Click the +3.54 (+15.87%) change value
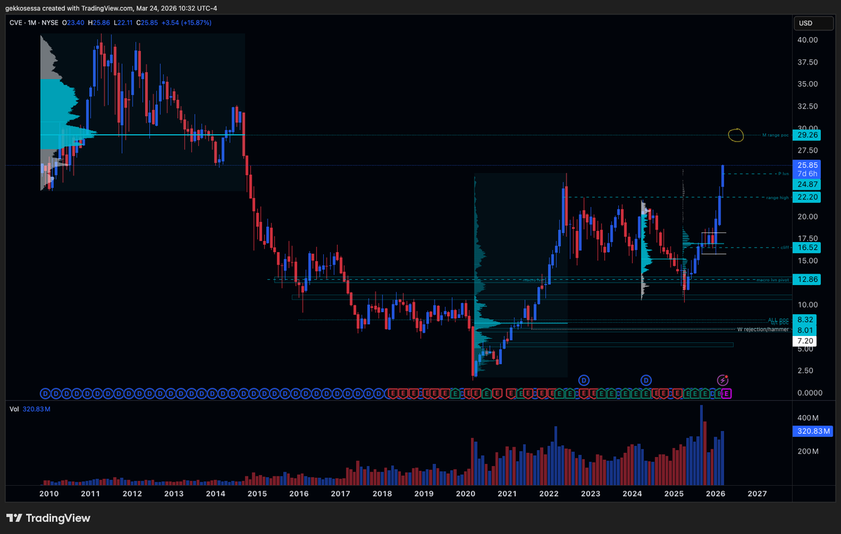 coord(186,23)
